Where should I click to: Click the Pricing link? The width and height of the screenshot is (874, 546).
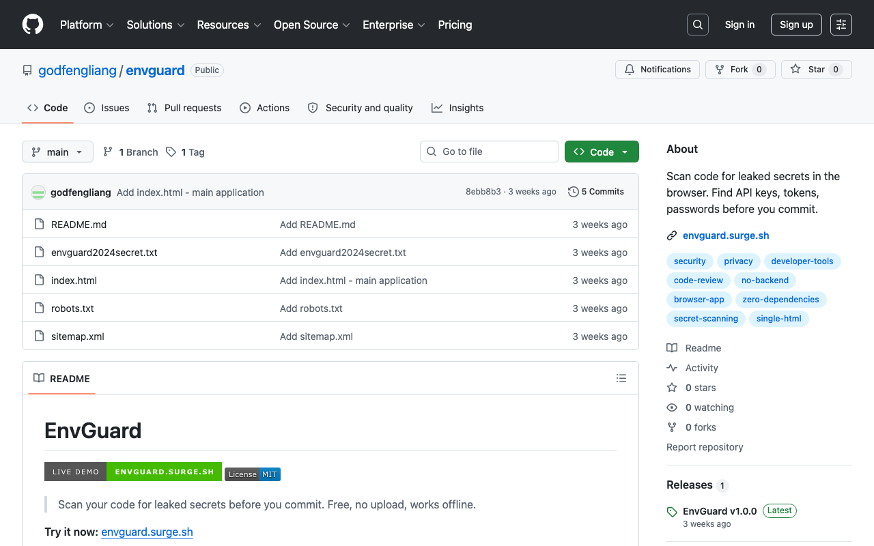pyautogui.click(x=455, y=25)
